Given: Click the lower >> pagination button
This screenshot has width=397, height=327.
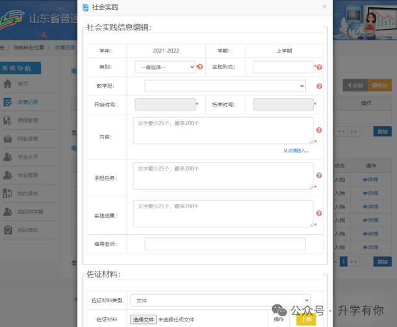Looking at the screenshot, I should [x=354, y=261].
